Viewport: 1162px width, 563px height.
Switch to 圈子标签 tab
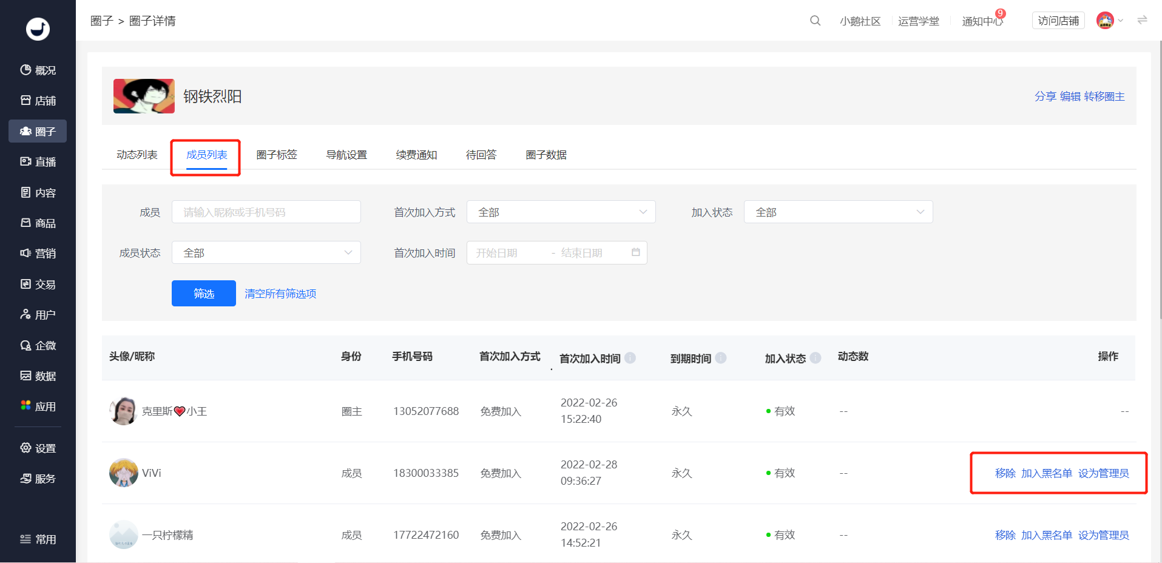277,155
